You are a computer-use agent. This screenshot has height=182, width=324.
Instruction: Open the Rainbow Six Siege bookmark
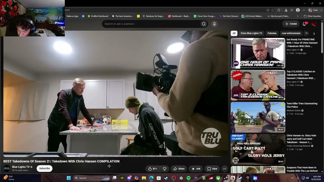153,16
